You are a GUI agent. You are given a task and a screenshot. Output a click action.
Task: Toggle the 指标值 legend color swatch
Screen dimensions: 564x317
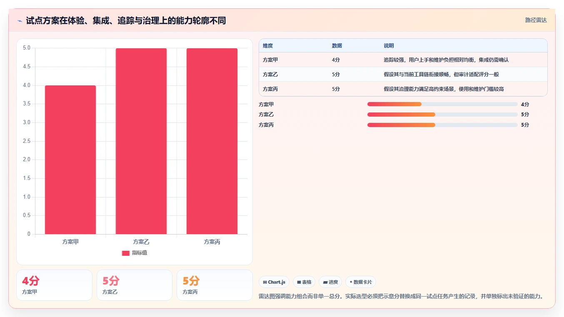click(126, 253)
